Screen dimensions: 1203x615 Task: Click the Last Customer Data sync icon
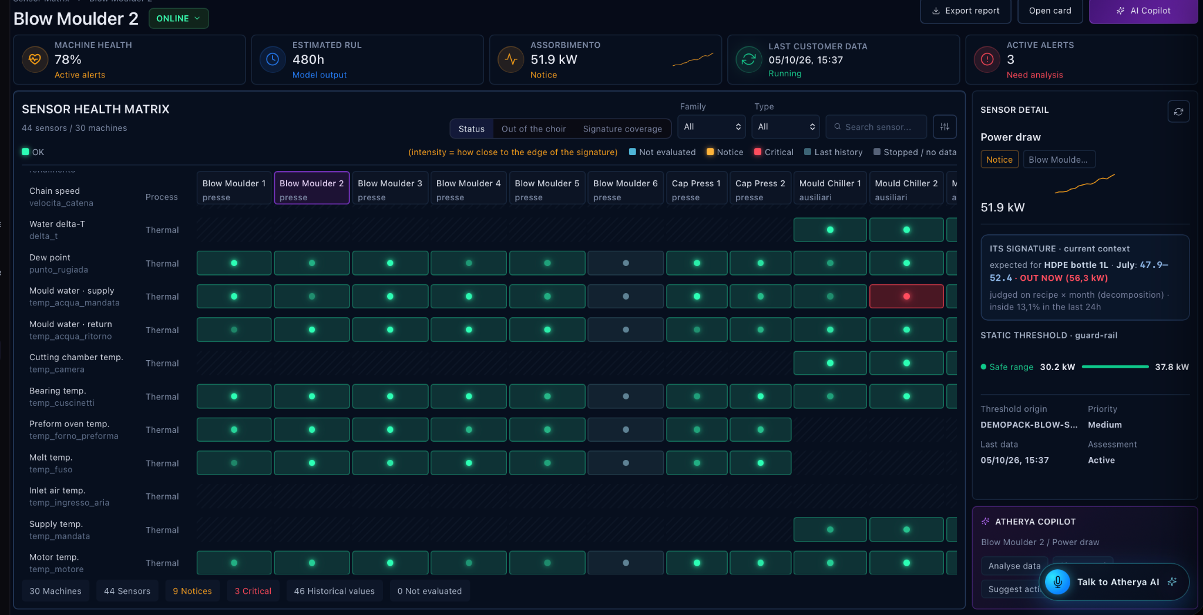(748, 59)
